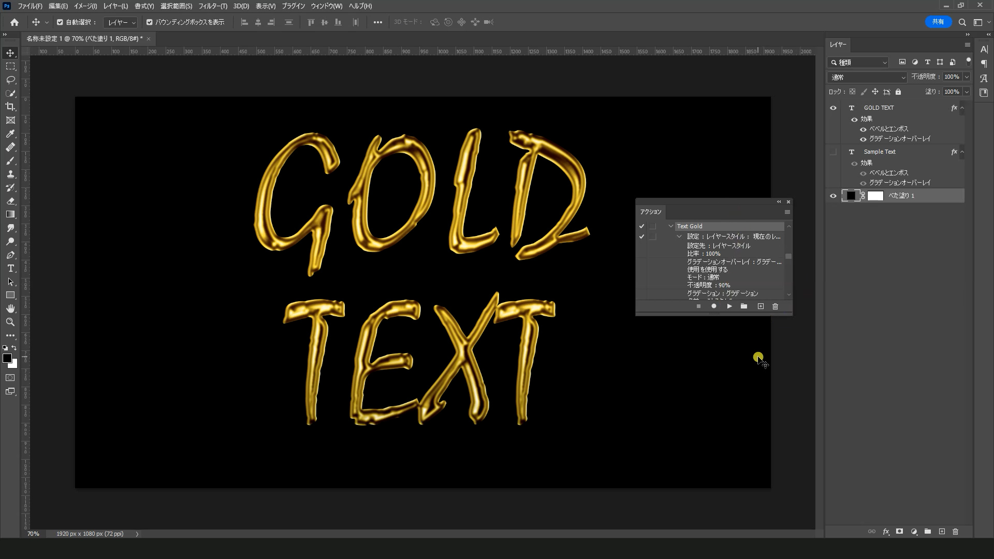The image size is (994, 559).
Task: Click the Play action button
Action: (729, 306)
